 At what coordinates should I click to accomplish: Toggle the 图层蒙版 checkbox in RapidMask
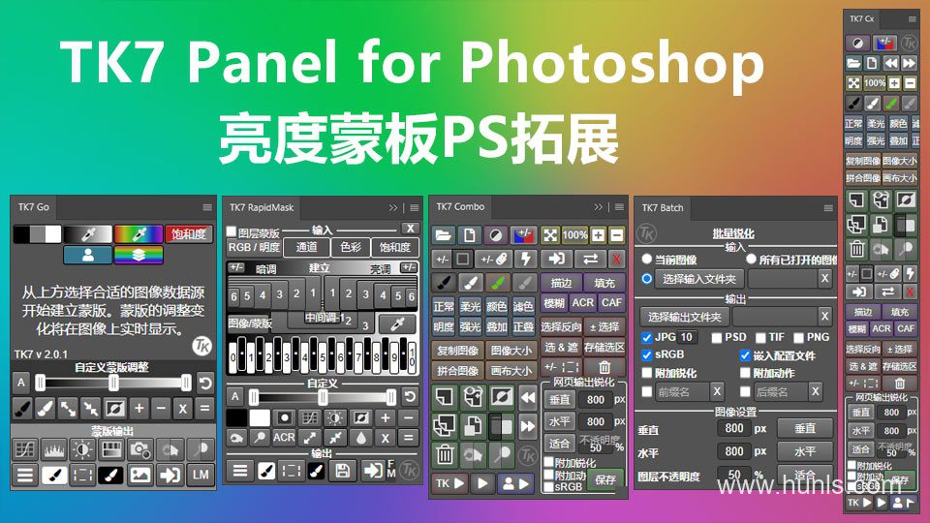[x=232, y=231]
